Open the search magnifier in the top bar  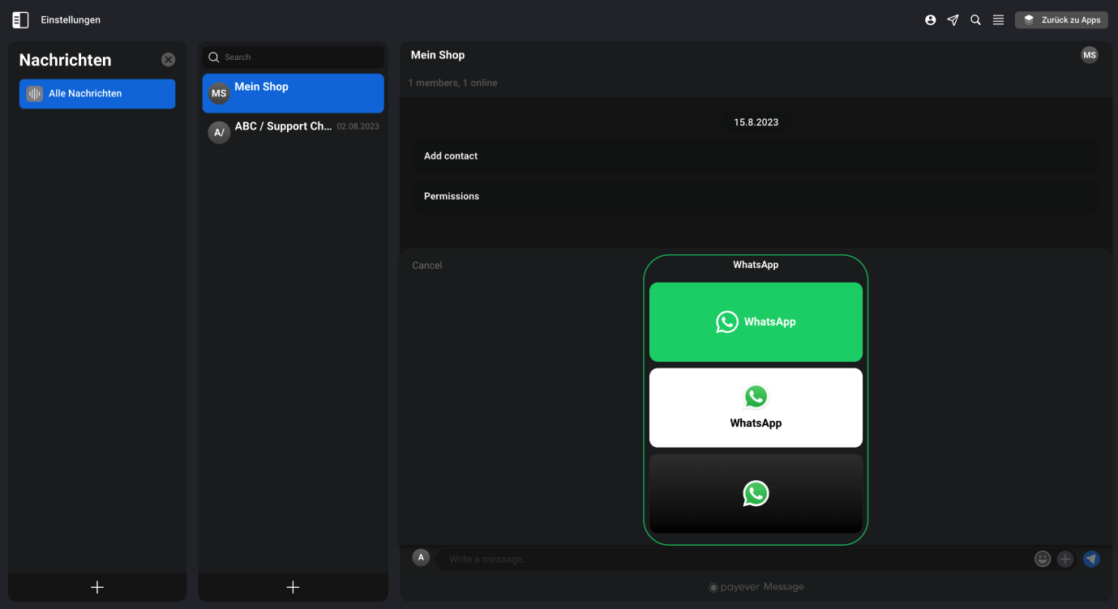976,20
